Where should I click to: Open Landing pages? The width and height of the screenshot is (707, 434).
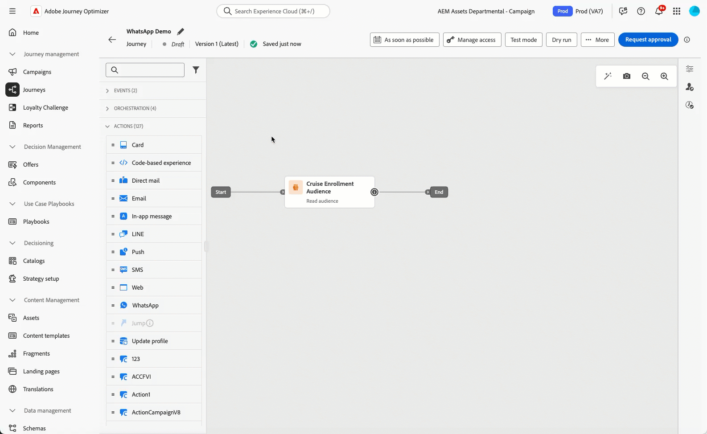(41, 371)
